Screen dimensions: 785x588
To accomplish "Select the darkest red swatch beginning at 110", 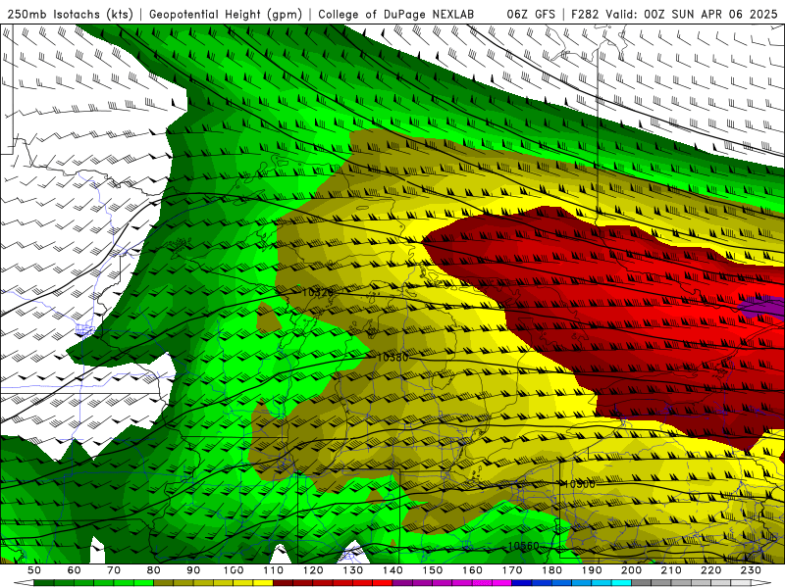I will [283, 582].
